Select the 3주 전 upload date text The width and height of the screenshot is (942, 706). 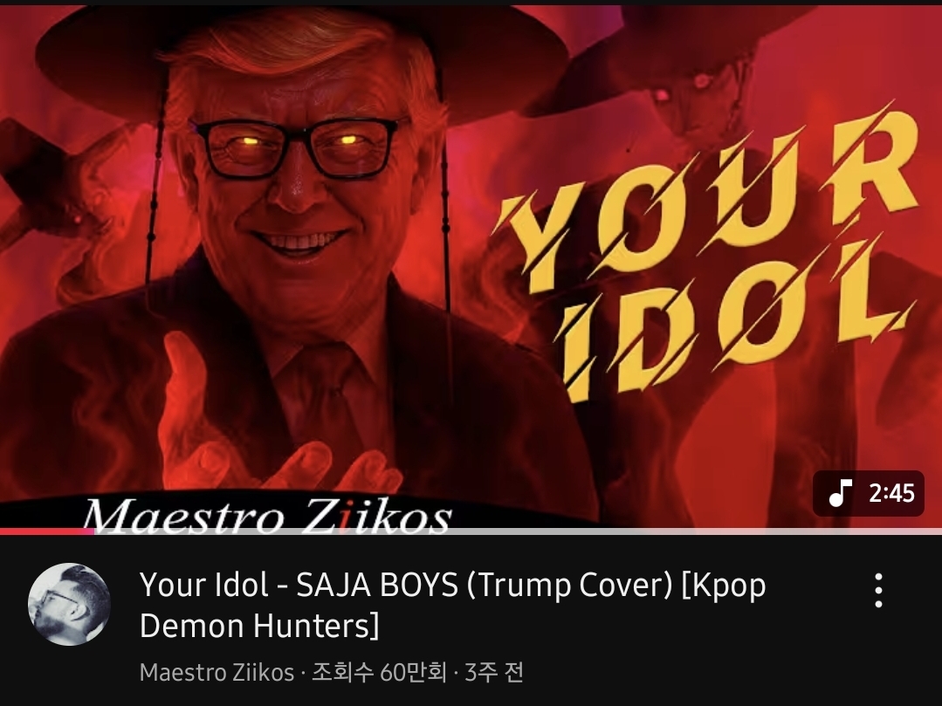click(494, 672)
